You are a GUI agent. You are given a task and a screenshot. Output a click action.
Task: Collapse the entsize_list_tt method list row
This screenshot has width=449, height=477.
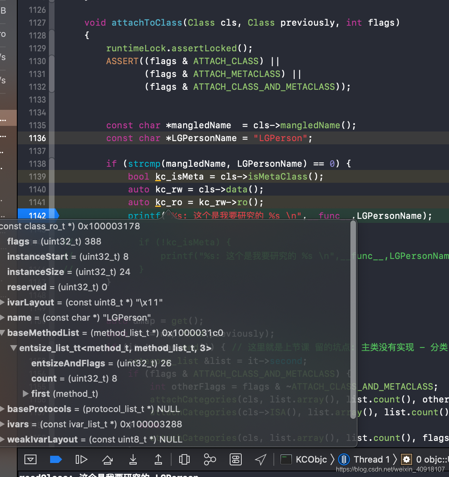click(14, 348)
